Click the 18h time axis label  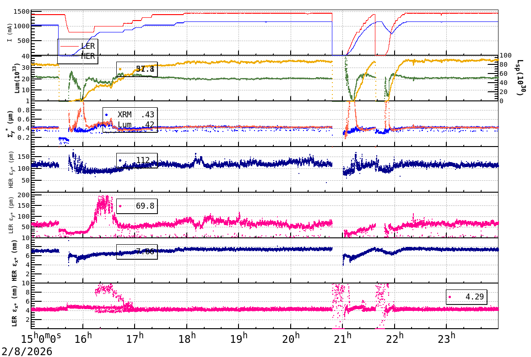[x=187, y=339]
